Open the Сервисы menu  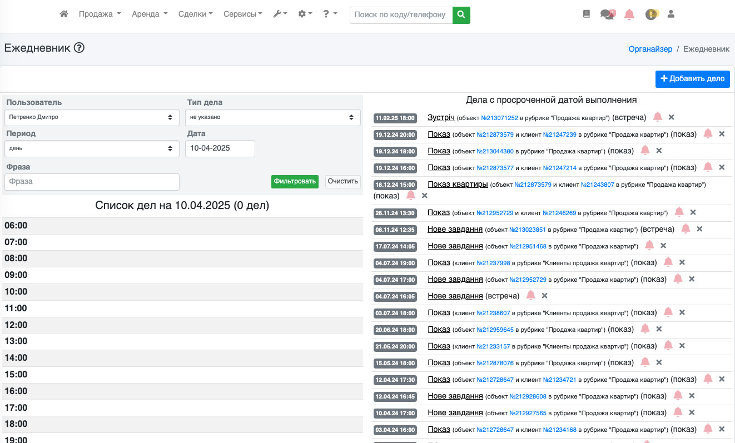[x=242, y=14]
